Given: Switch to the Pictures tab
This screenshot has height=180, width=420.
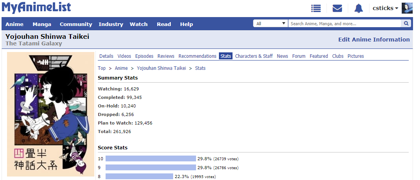Looking at the screenshot, I should (x=356, y=56).
